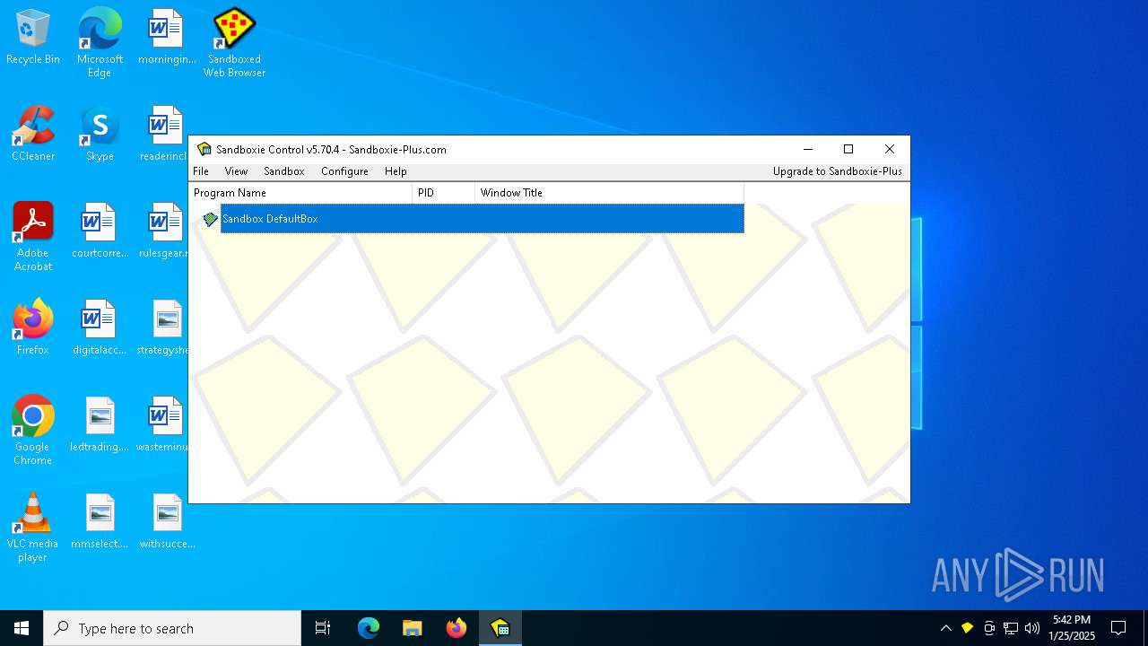Maximize the Sandboxie Control window
This screenshot has height=646, width=1148.
coord(848,150)
